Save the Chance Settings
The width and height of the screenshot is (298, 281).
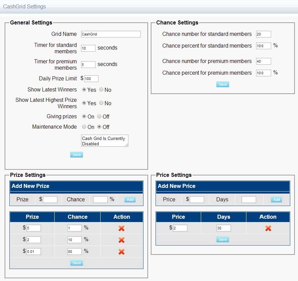(223, 84)
